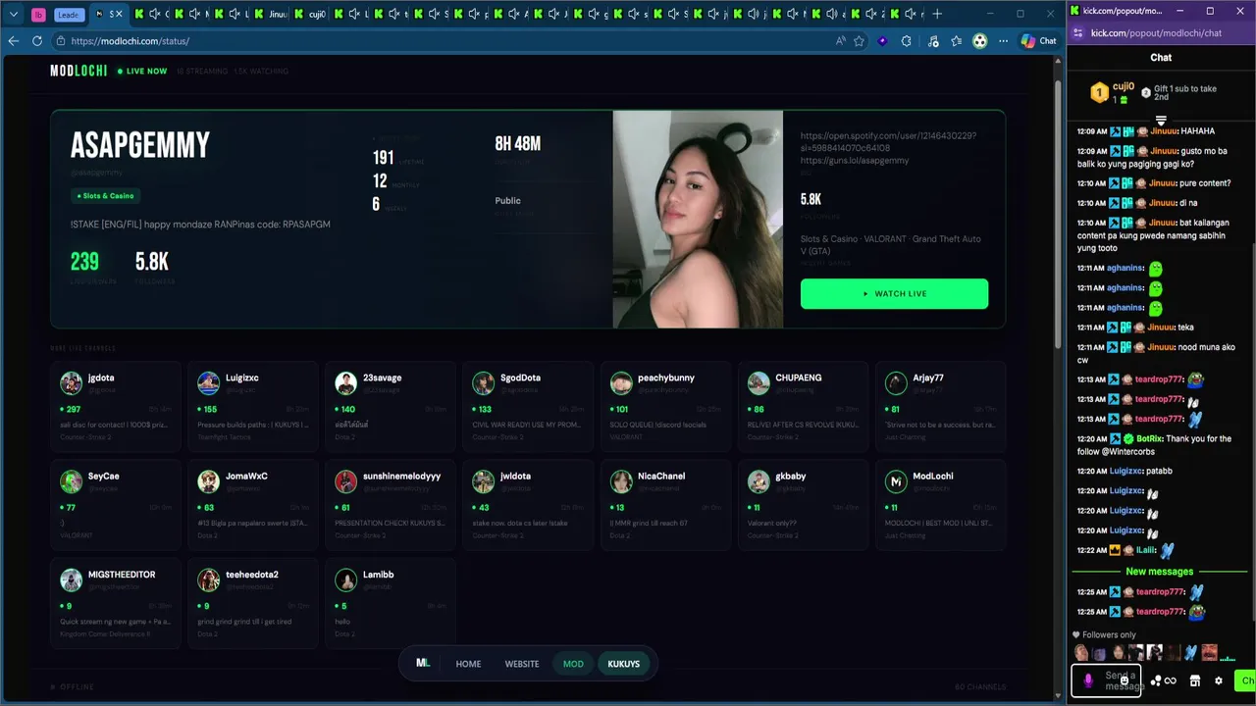Screen dimensions: 1256x706
Task: Open Copilot Chat button
Action: [1038, 41]
